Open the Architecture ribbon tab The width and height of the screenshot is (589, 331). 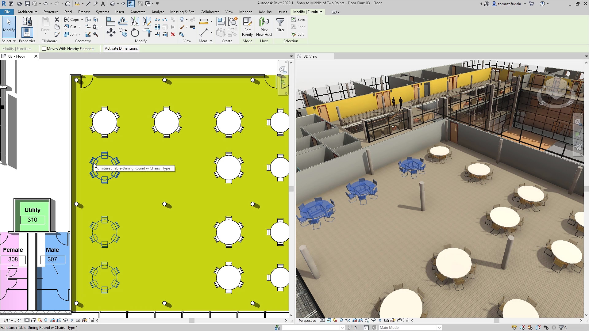point(27,12)
